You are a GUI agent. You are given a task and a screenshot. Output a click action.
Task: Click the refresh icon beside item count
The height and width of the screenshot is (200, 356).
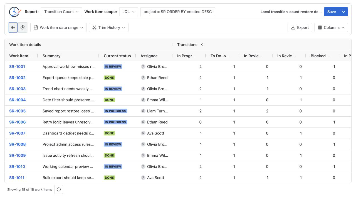[59, 189]
